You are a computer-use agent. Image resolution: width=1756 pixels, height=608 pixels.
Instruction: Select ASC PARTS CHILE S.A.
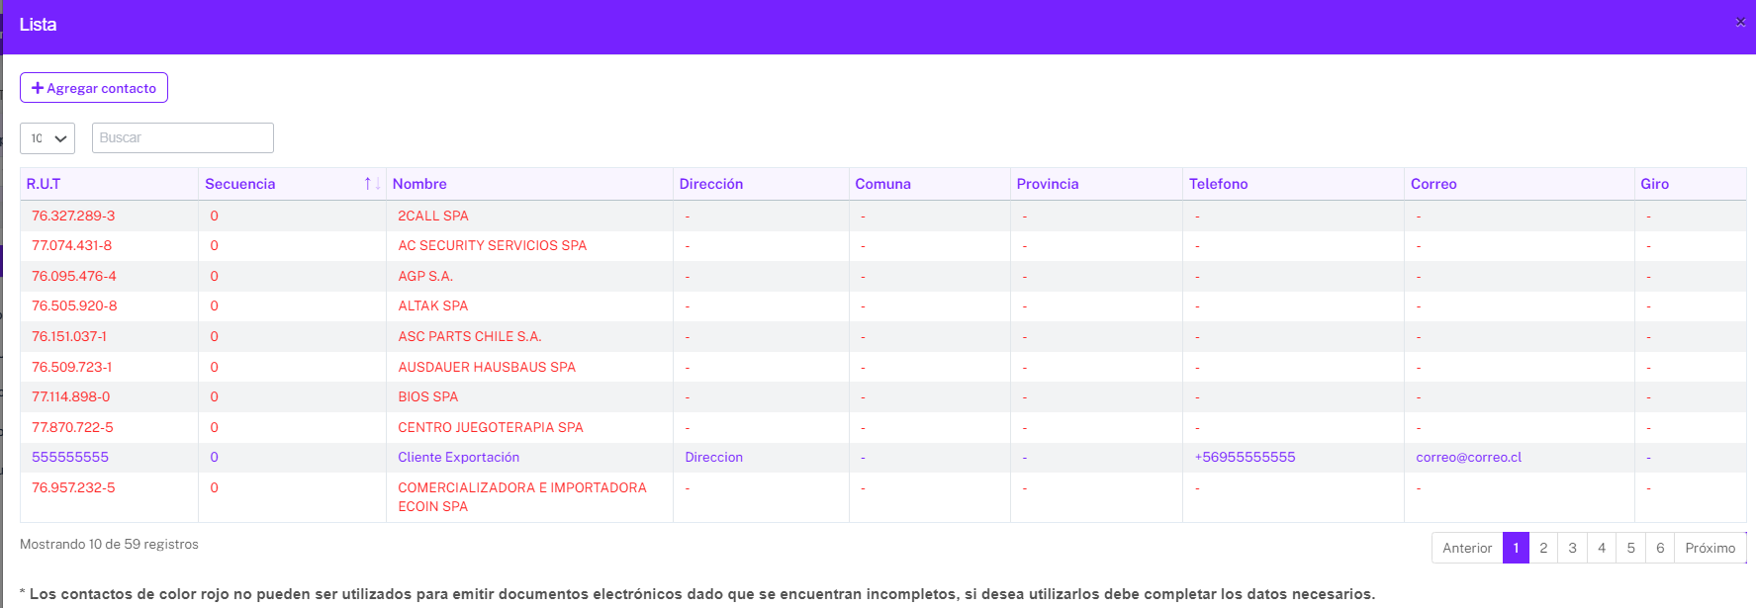[x=470, y=336]
